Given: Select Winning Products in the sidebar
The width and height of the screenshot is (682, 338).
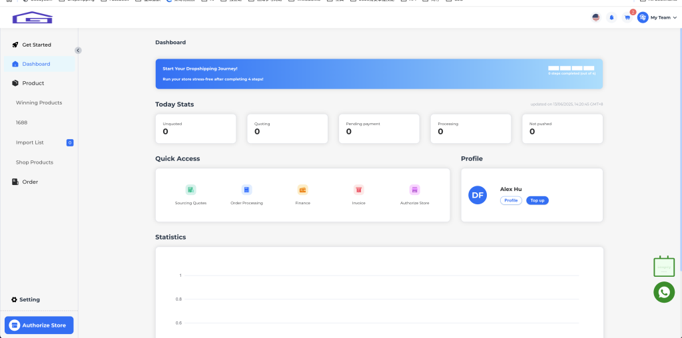Looking at the screenshot, I should (39, 102).
